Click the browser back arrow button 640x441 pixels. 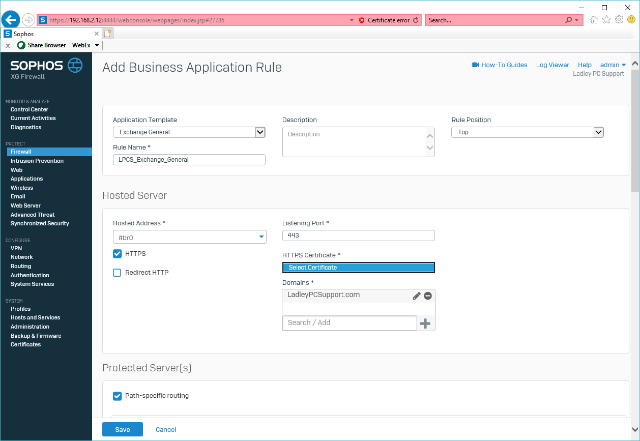11,20
